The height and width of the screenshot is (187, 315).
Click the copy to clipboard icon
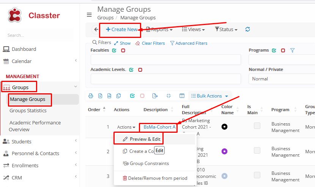pyautogui.click(x=119, y=96)
